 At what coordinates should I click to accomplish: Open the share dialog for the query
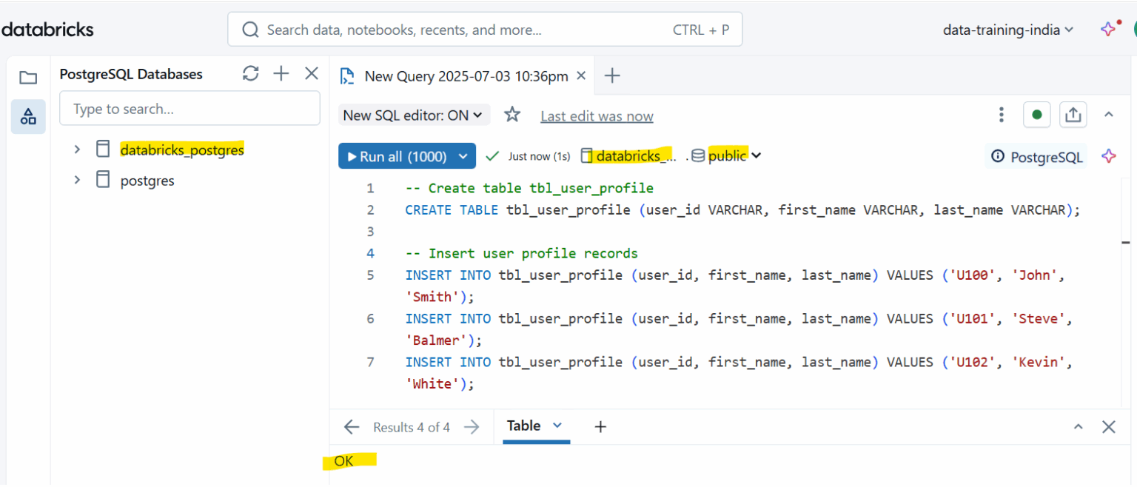[x=1073, y=114]
